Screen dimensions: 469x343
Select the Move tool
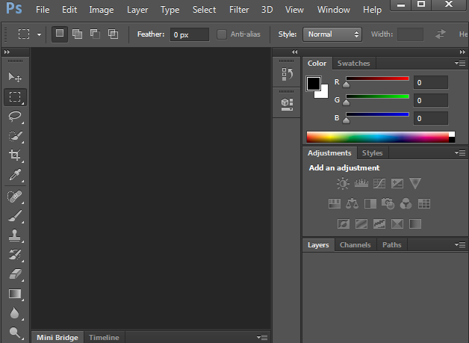(15, 77)
